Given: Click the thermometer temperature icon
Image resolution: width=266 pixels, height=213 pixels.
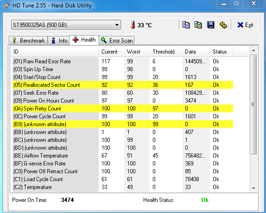Looking at the screenshot, I should click(x=133, y=25).
